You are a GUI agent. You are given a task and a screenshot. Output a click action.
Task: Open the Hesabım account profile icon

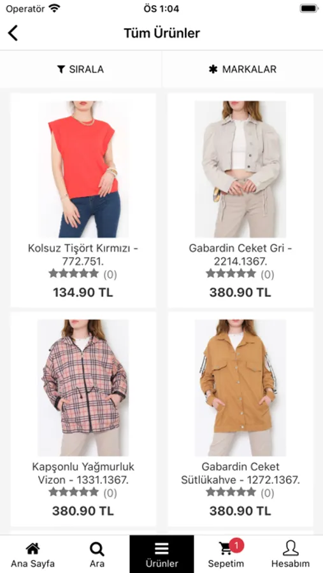coord(291,548)
